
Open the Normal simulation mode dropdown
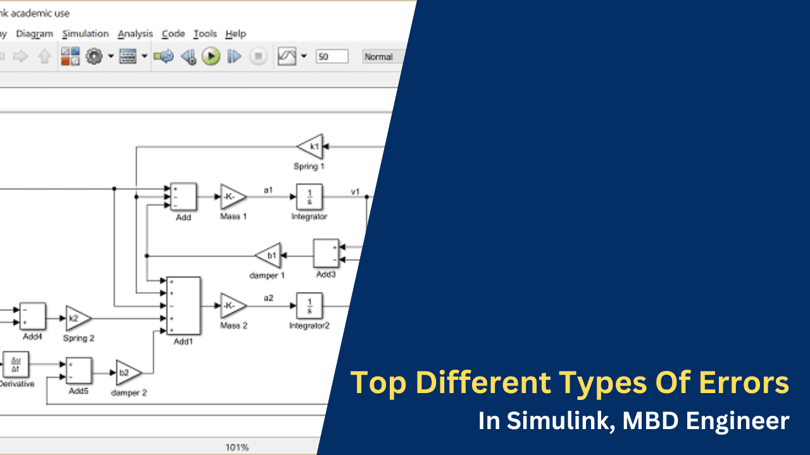point(383,57)
